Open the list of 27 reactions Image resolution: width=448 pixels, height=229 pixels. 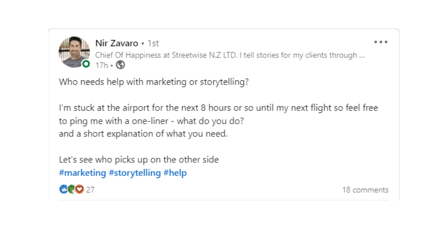coord(90,190)
